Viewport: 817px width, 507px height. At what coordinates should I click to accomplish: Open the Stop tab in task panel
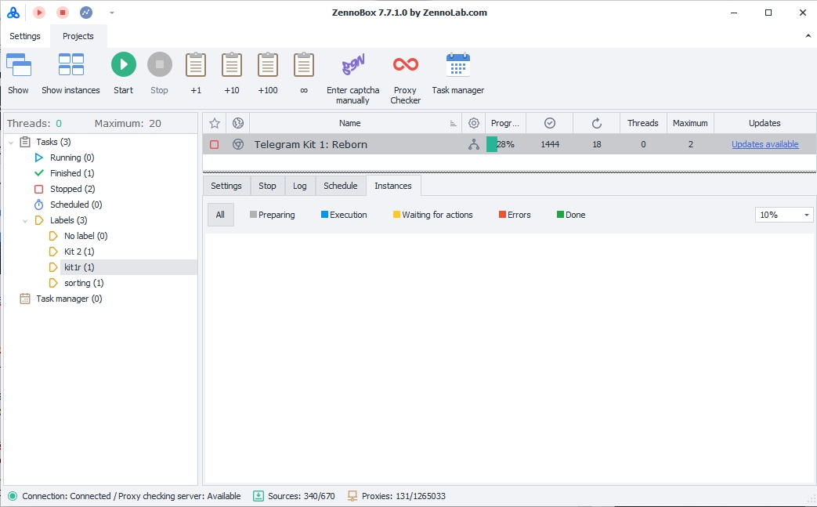pyautogui.click(x=267, y=186)
